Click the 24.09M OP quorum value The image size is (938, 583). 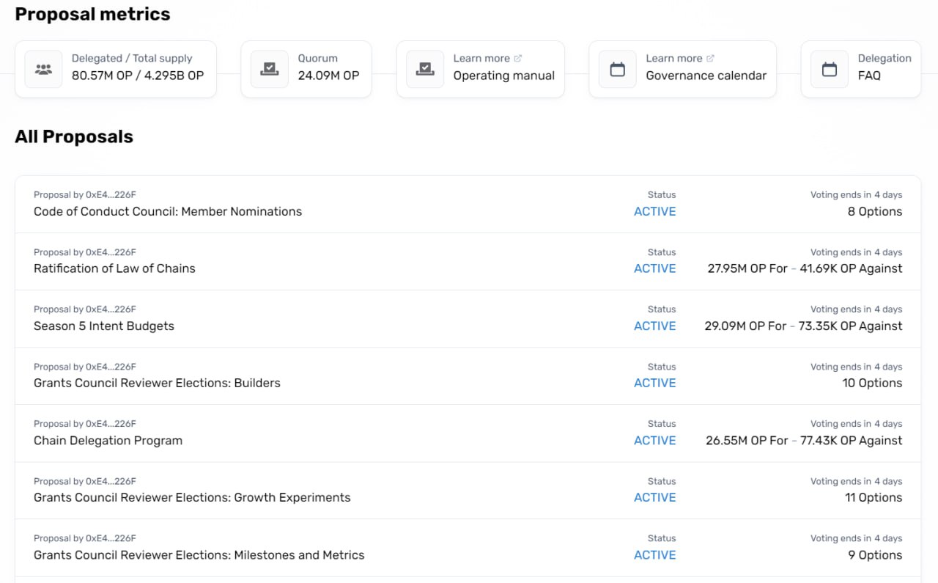(328, 76)
